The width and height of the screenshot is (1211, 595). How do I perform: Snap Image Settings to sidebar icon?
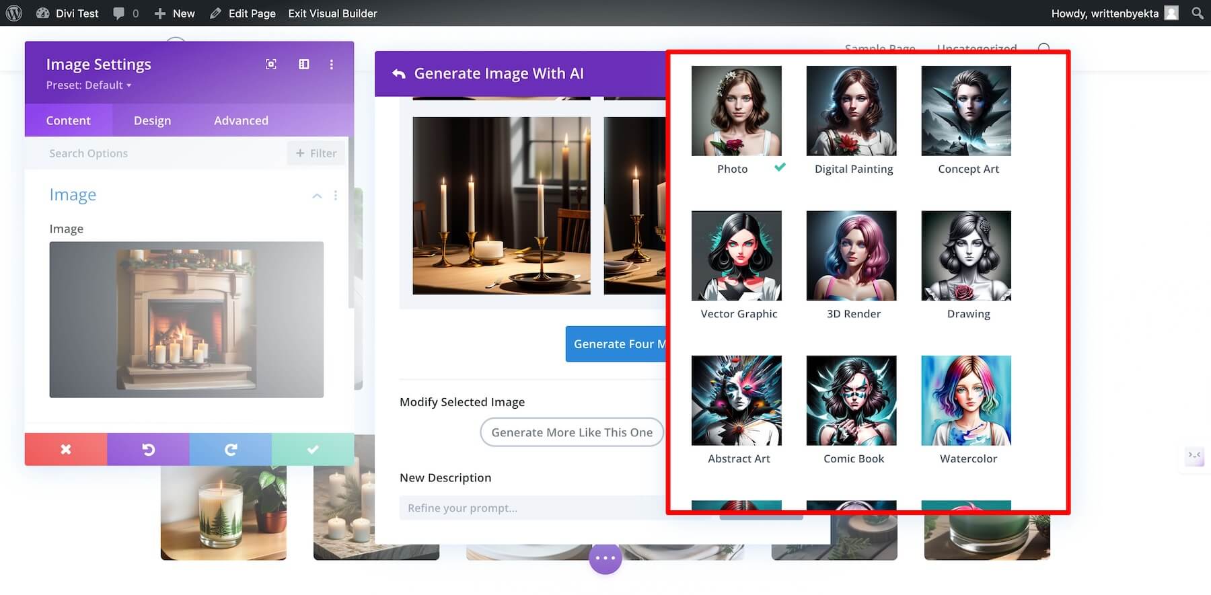pyautogui.click(x=304, y=64)
